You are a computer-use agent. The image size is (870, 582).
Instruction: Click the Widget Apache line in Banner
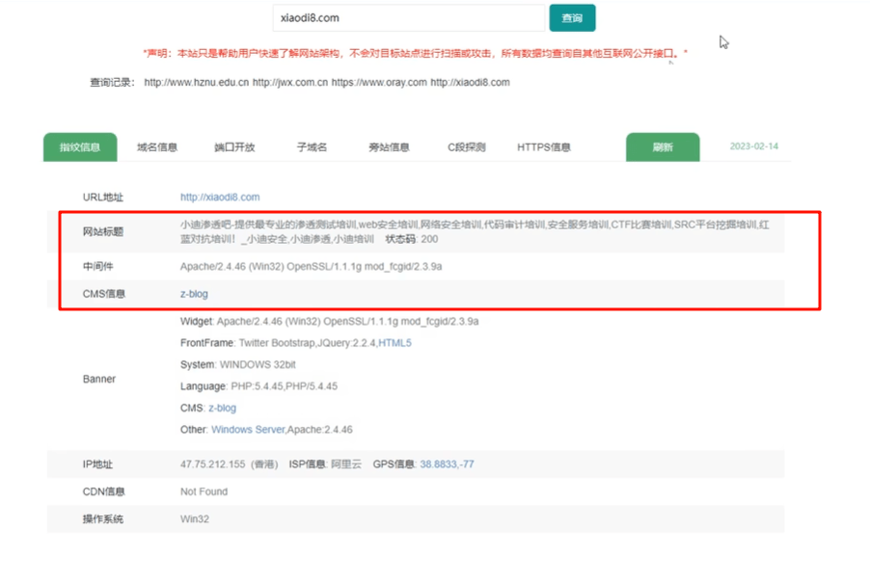click(330, 322)
